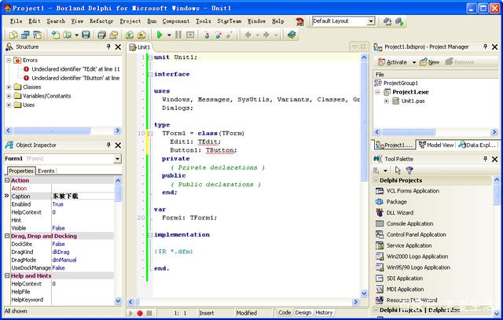Image resolution: width=503 pixels, height=320 pixels.
Task: Pin the Tool Palette panel
Action: (x=485, y=159)
